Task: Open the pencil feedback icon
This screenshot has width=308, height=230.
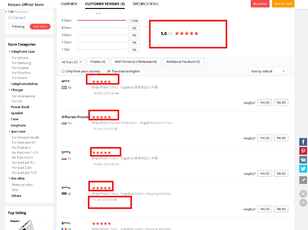Action: pos(303,180)
